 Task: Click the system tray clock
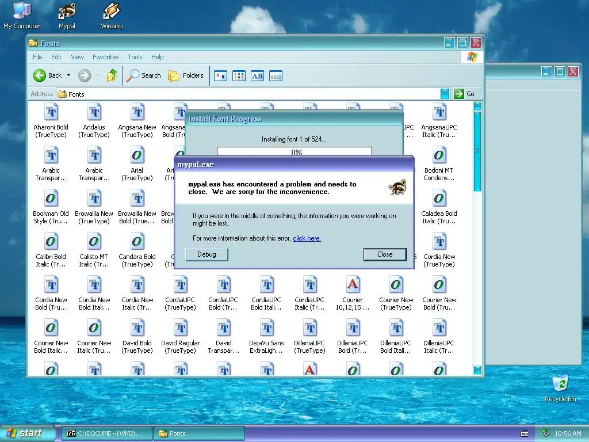[568, 434]
